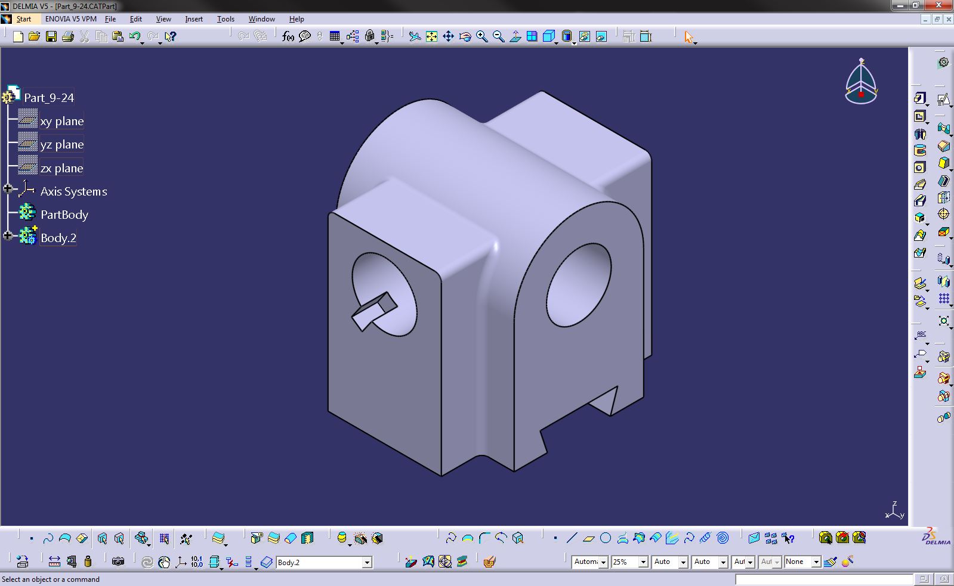Open the Isometric View arrow dropdown
This screenshot has height=586, width=954.
point(556,43)
